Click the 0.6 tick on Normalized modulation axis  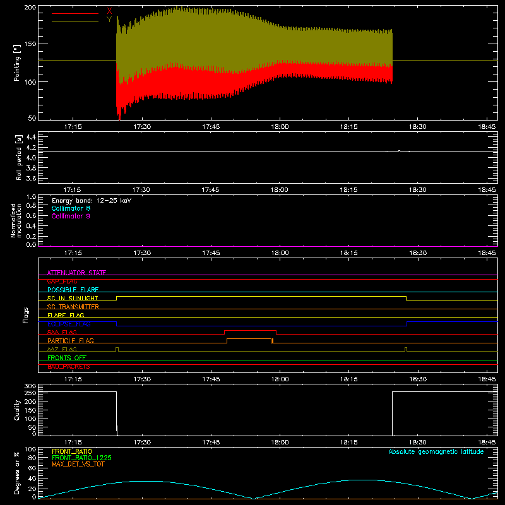click(31, 215)
